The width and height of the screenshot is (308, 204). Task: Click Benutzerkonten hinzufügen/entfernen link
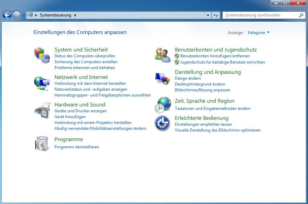point(215,56)
